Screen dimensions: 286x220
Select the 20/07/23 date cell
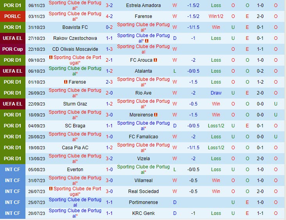pyautogui.click(x=36, y=213)
